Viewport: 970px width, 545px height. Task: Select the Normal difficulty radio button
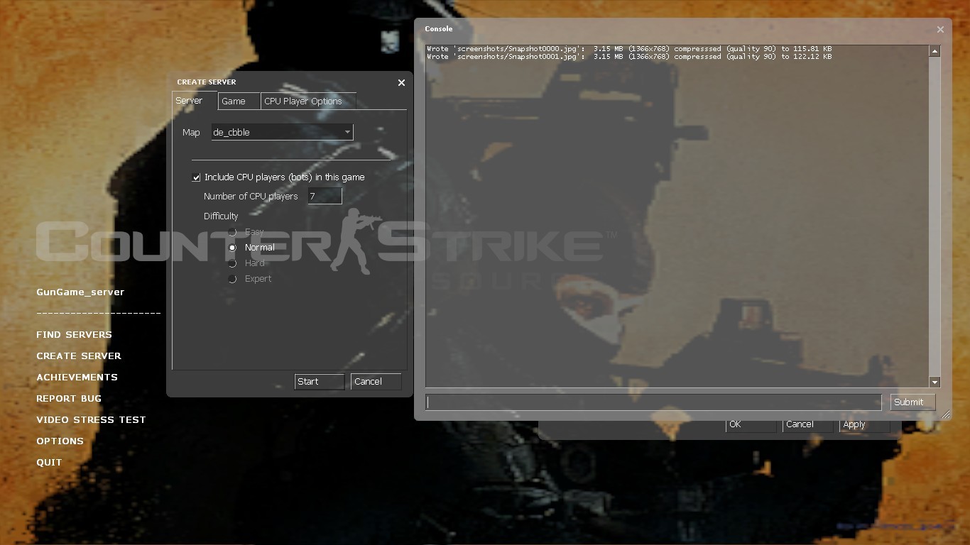[233, 247]
